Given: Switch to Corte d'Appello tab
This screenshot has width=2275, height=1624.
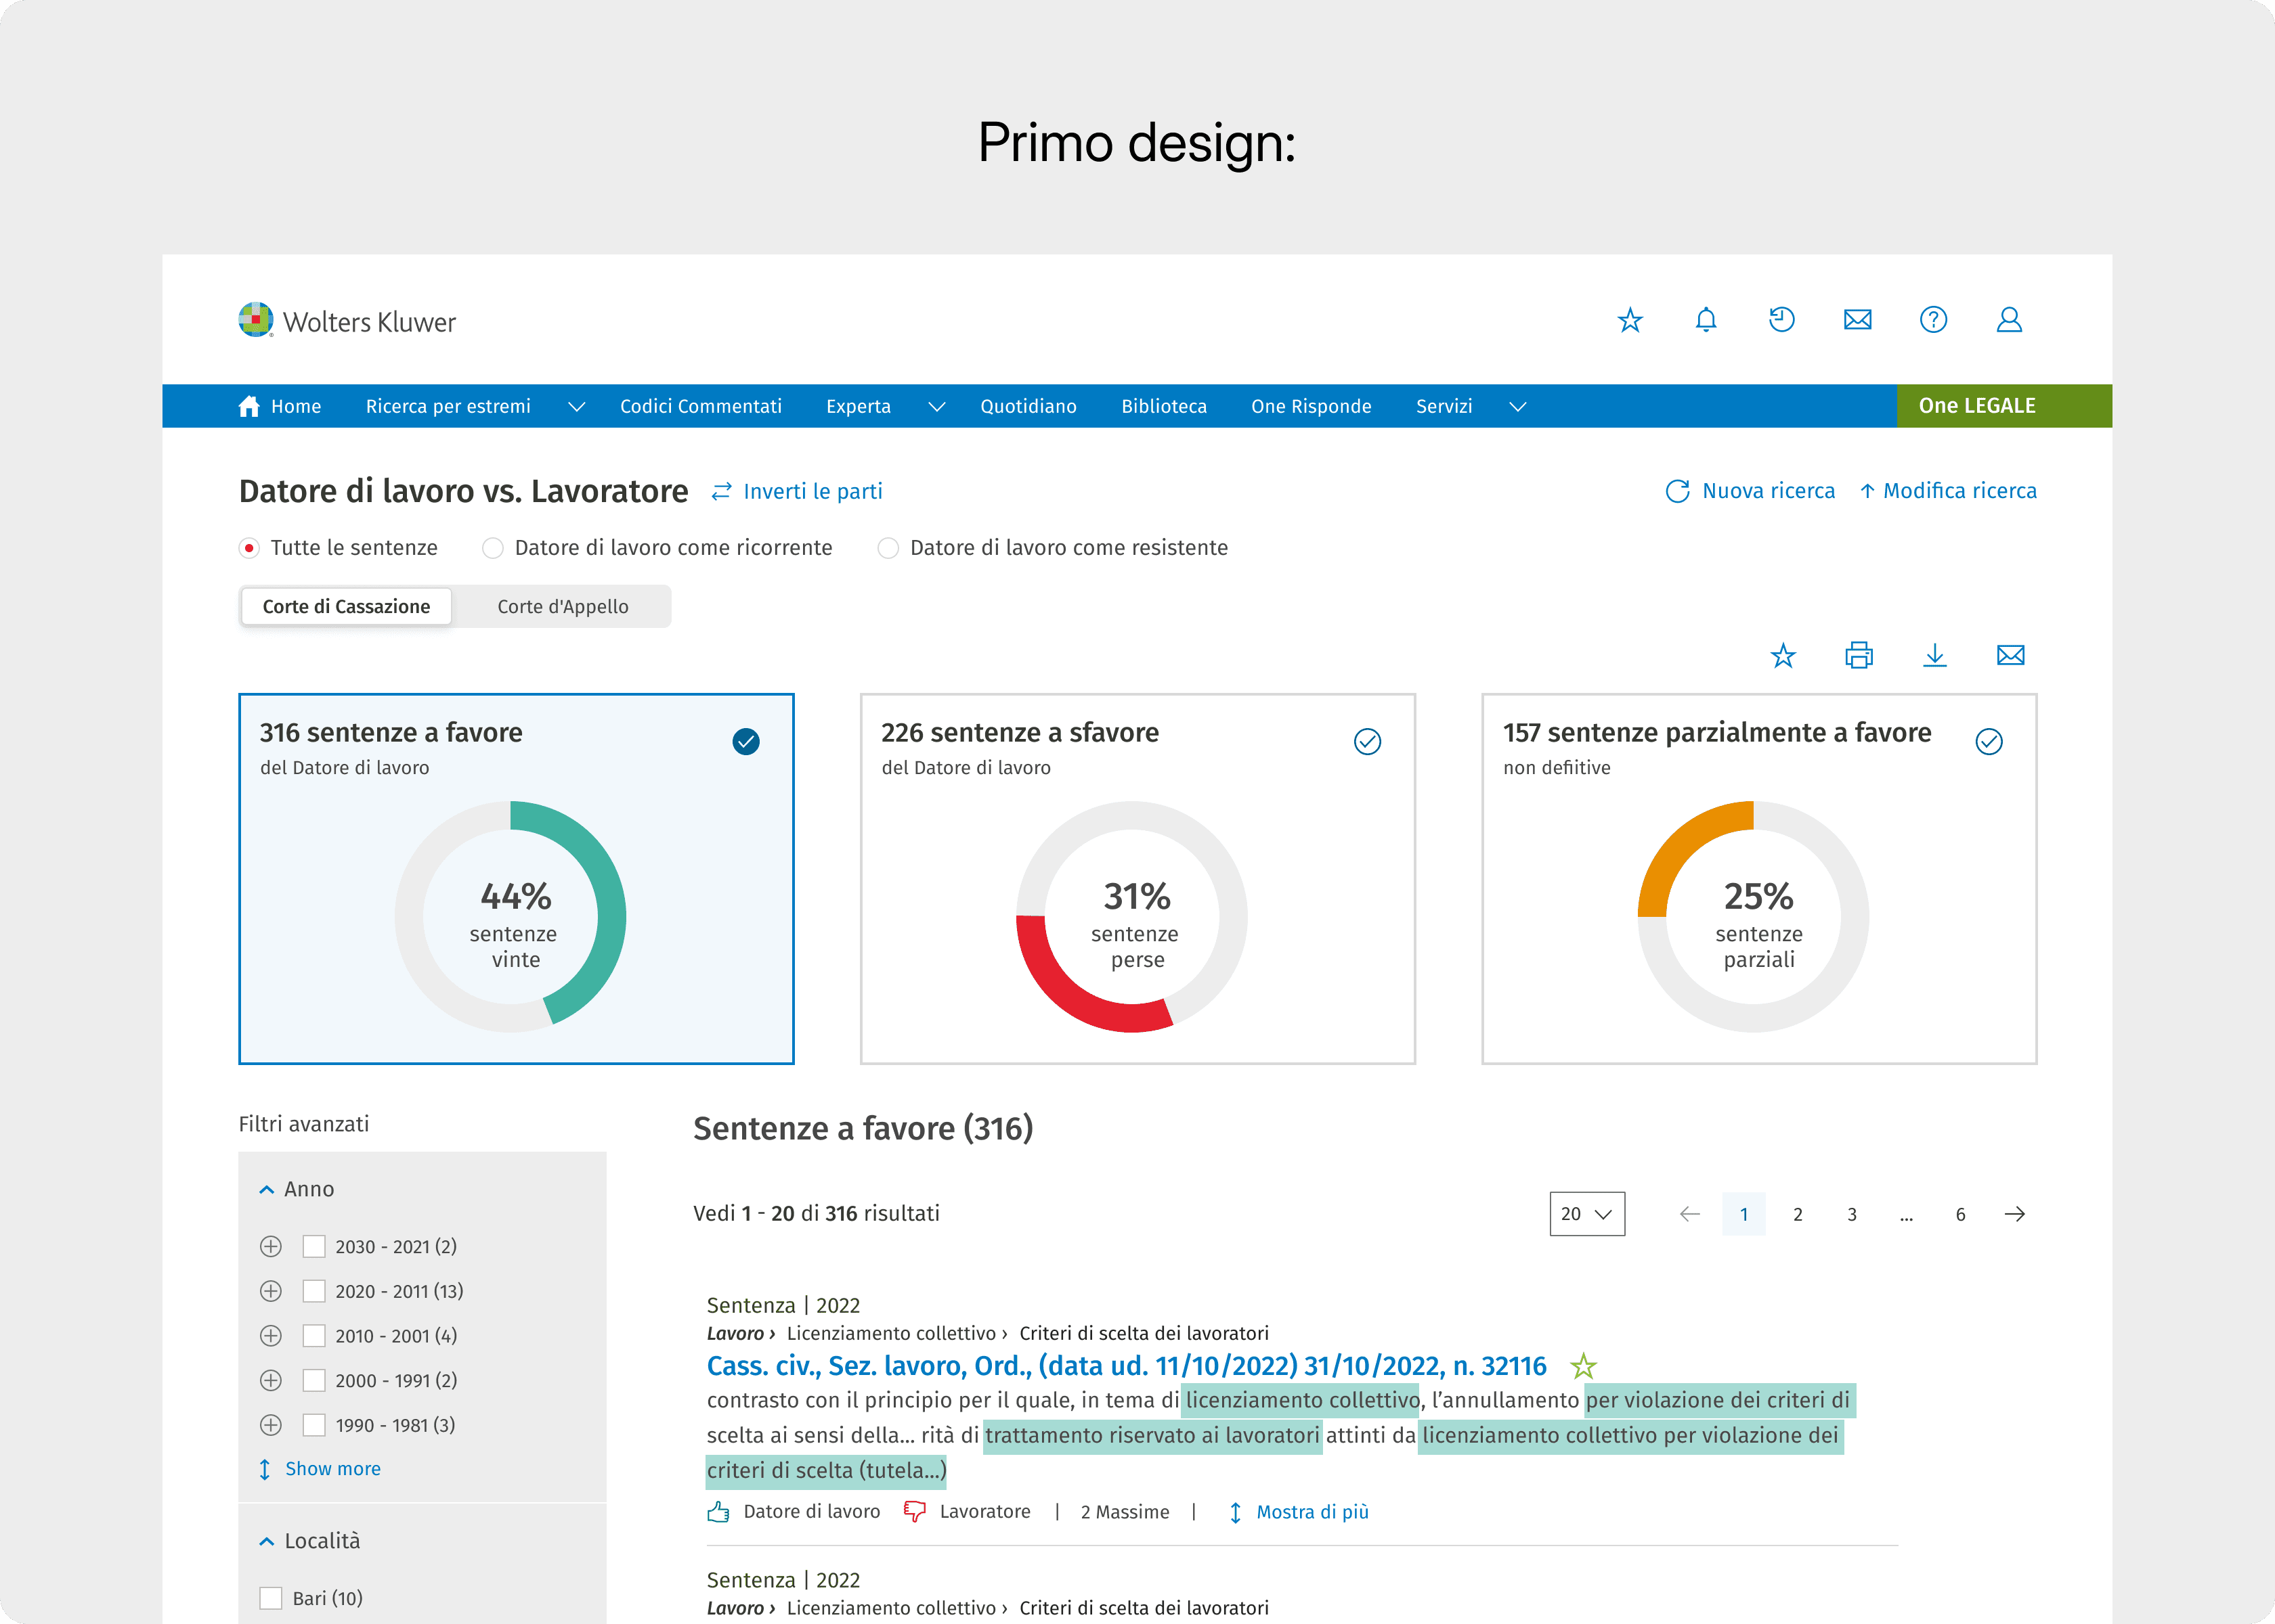Looking at the screenshot, I should click(x=562, y=607).
